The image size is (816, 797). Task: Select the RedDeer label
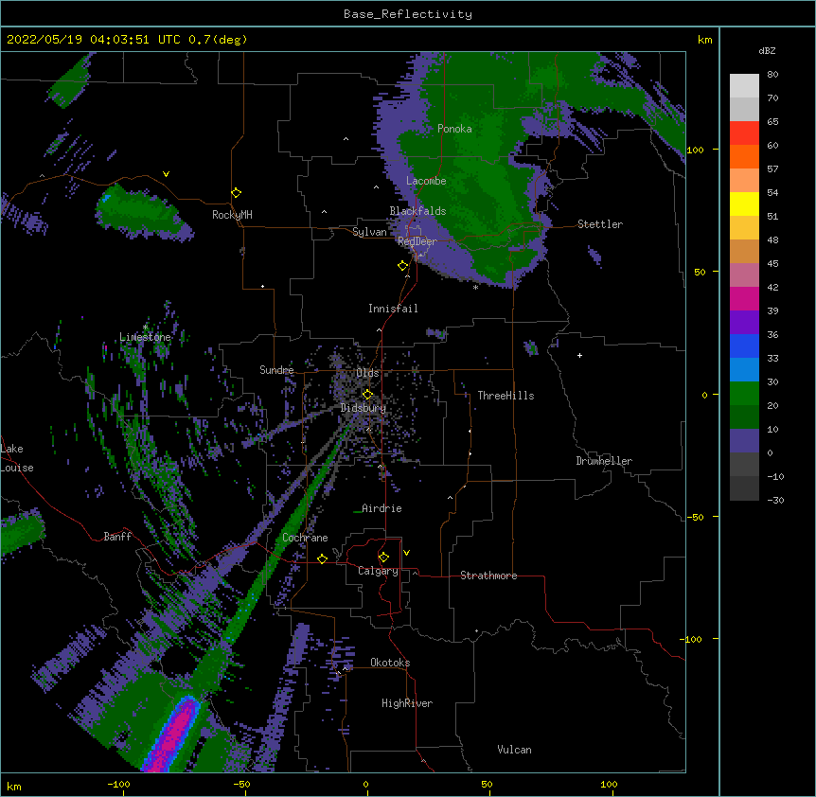(x=417, y=241)
